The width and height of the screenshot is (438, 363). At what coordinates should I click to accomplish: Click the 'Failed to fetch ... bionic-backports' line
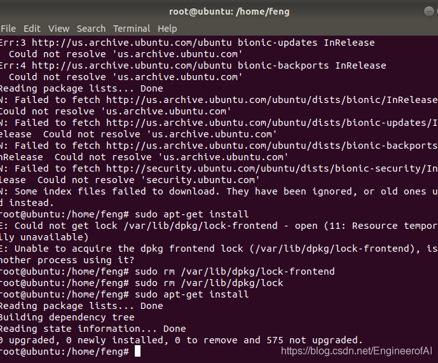coord(219,146)
